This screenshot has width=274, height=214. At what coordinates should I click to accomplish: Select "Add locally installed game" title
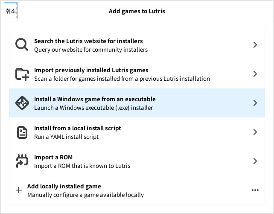pyautogui.click(x=64, y=186)
